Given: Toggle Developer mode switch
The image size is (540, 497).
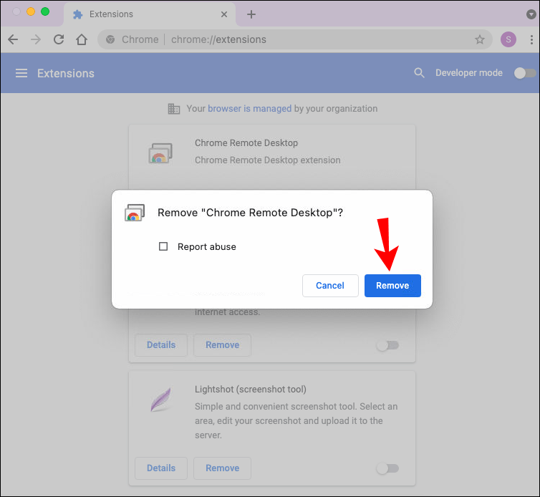Looking at the screenshot, I should pyautogui.click(x=525, y=73).
